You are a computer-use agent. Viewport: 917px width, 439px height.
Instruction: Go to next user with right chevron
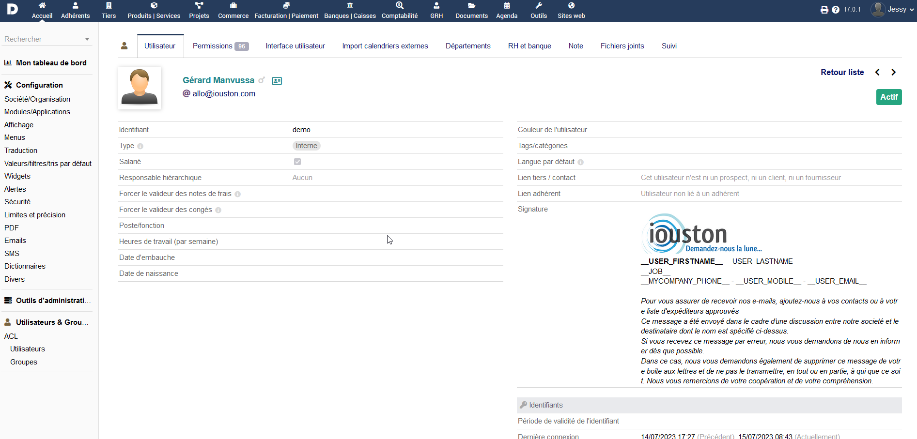[894, 72]
